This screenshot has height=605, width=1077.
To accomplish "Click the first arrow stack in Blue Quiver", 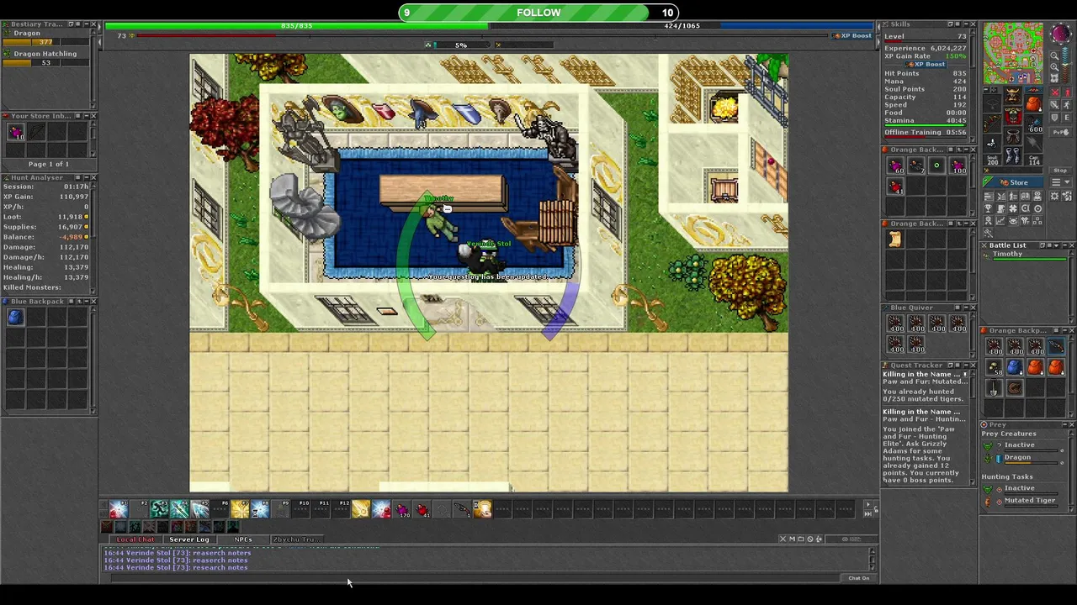I will [x=895, y=324].
